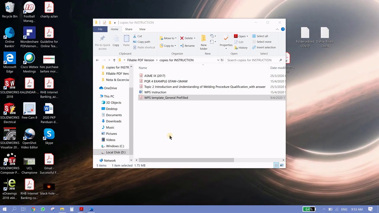Open recent locations dropdown arrow
Image resolution: width=379 pixels, height=213 pixels.
point(109,60)
